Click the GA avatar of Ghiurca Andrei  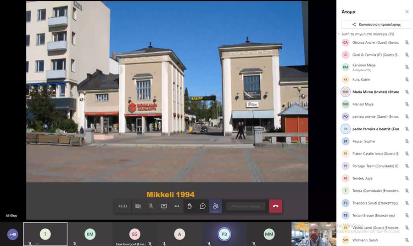click(346, 42)
